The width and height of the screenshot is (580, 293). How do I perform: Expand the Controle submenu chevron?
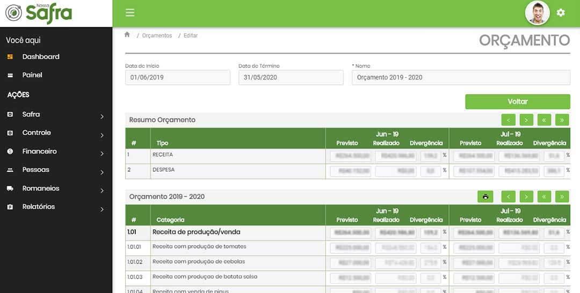tap(102, 135)
